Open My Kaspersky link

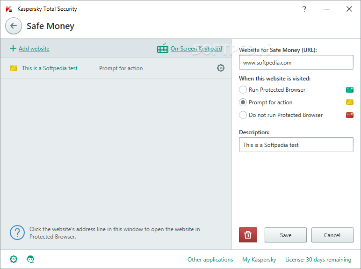click(259, 260)
